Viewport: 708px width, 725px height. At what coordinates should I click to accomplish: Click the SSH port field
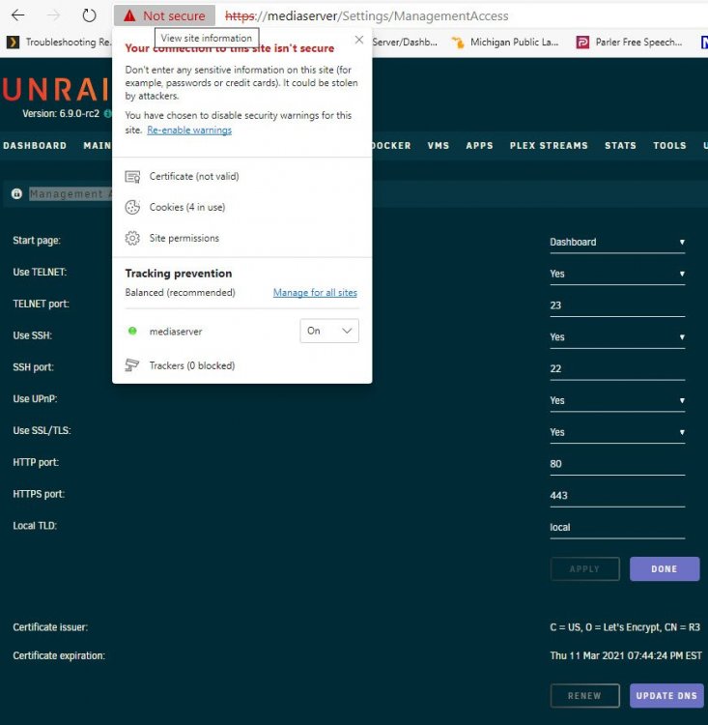coord(617,369)
